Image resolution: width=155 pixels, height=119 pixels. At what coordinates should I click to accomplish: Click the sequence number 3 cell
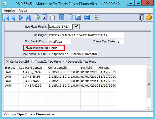pyautogui.click(x=22, y=81)
